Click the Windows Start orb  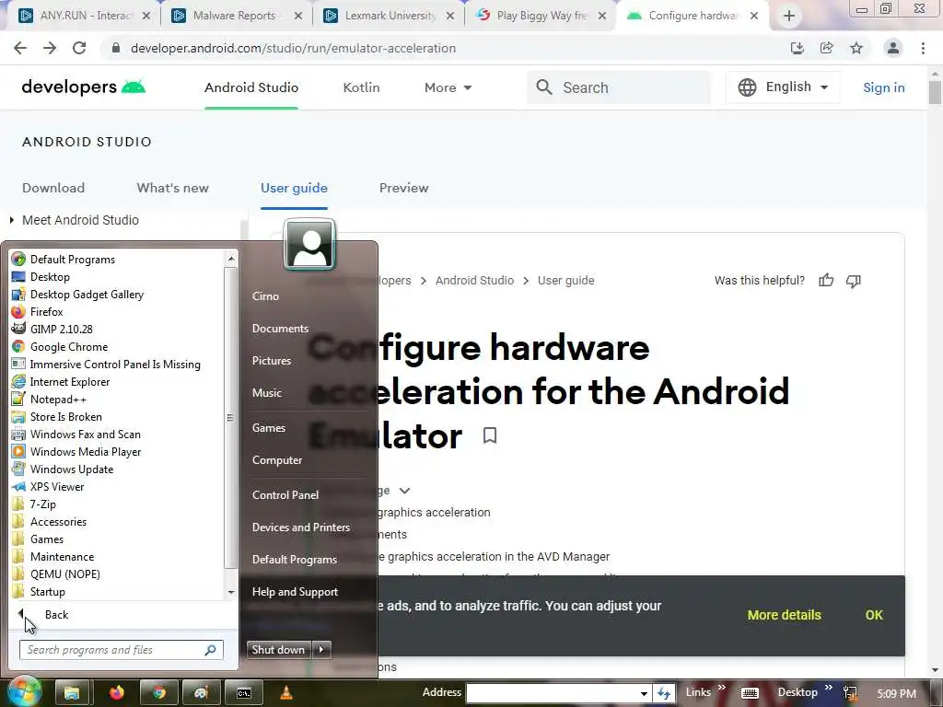tap(25, 692)
